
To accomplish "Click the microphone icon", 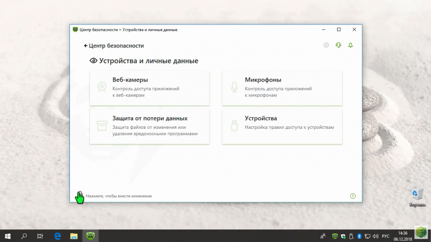I will coord(234,87).
